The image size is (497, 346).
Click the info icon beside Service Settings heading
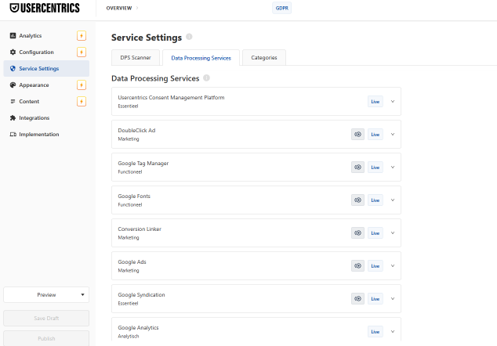click(x=190, y=37)
